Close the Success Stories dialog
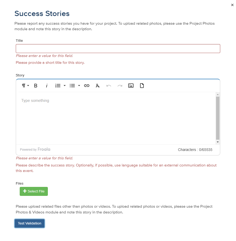 click(232, 5)
